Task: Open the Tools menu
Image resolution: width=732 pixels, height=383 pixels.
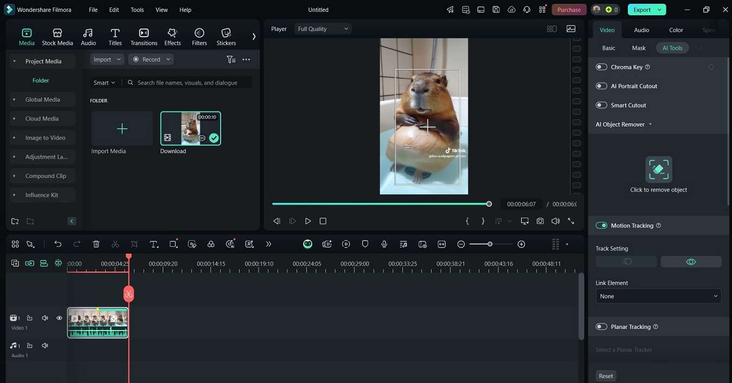Action: [x=137, y=10]
